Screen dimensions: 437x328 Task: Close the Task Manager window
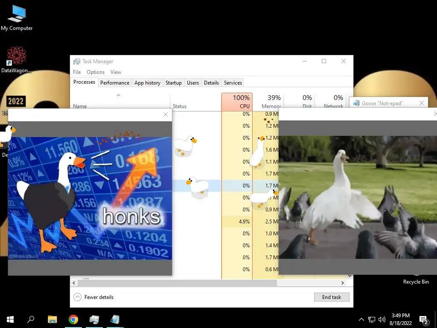(344, 61)
